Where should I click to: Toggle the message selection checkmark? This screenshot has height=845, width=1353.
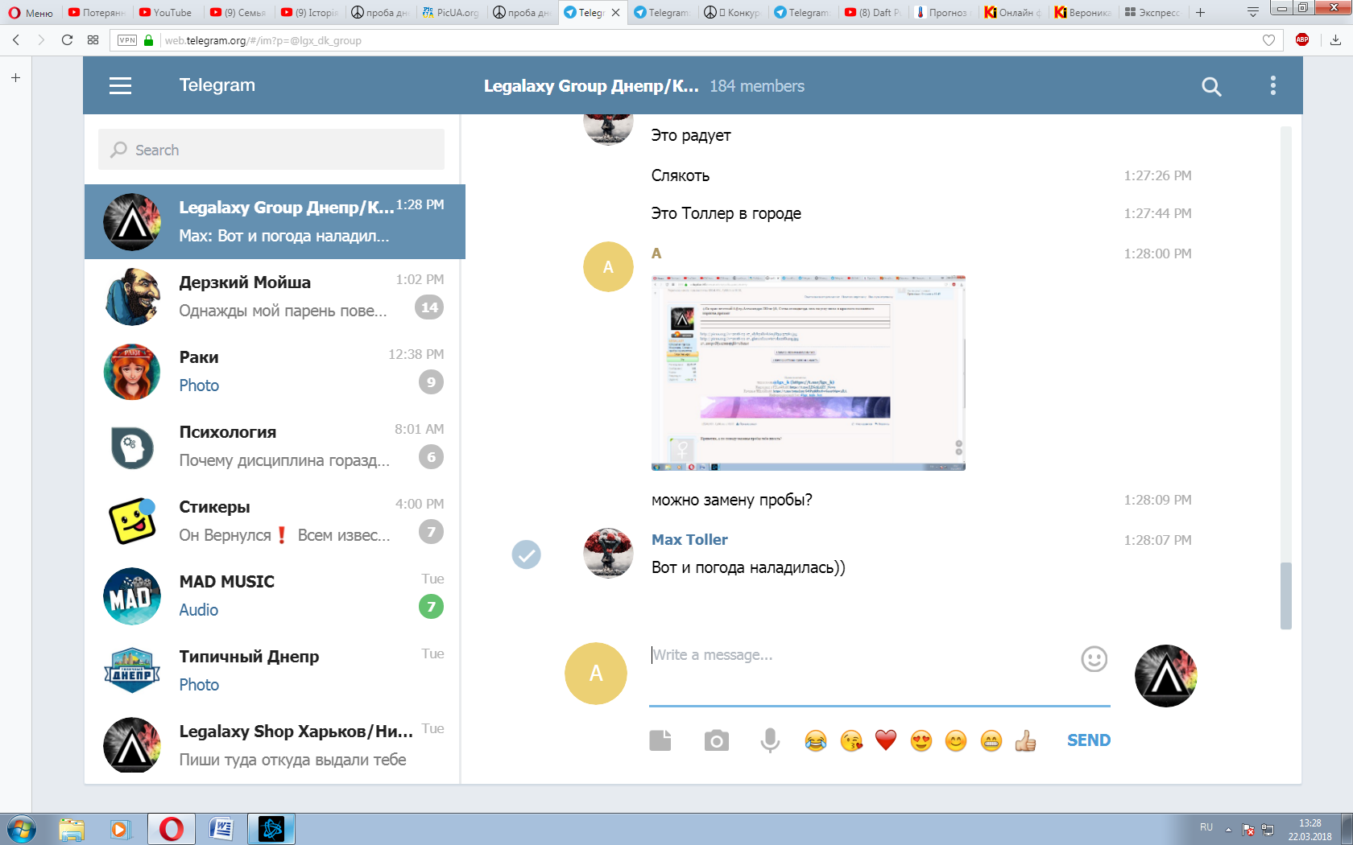coord(527,554)
